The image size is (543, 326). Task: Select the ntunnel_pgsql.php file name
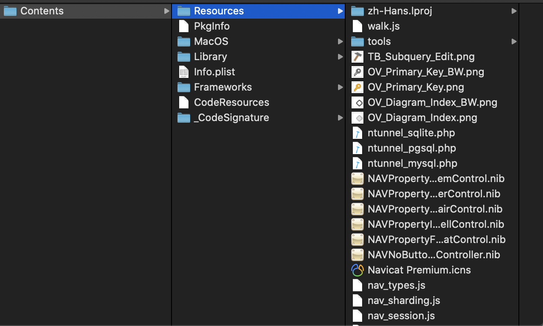[412, 148]
